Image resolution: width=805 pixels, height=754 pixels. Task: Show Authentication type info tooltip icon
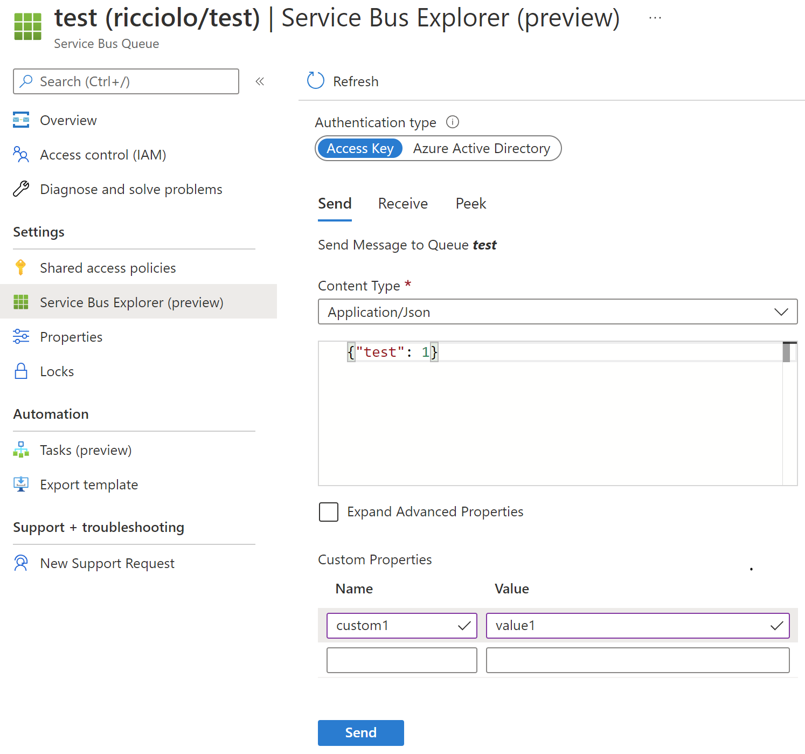[x=453, y=122]
